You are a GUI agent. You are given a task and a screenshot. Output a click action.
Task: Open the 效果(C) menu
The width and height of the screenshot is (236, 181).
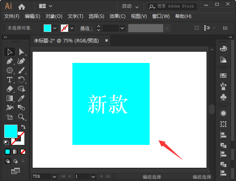117,16
